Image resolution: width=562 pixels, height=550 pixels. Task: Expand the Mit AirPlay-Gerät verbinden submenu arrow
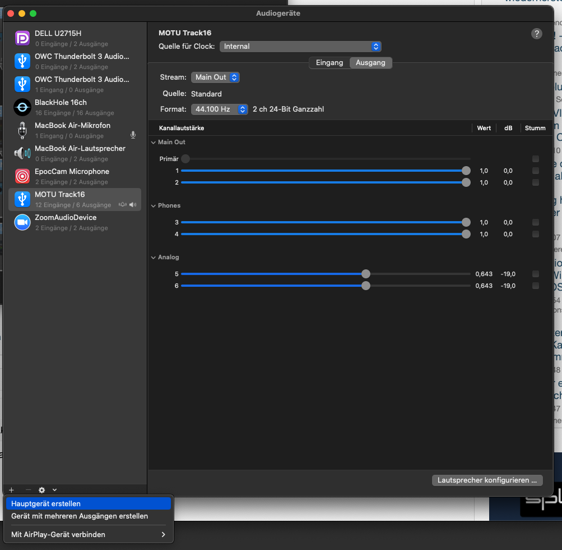tap(164, 534)
